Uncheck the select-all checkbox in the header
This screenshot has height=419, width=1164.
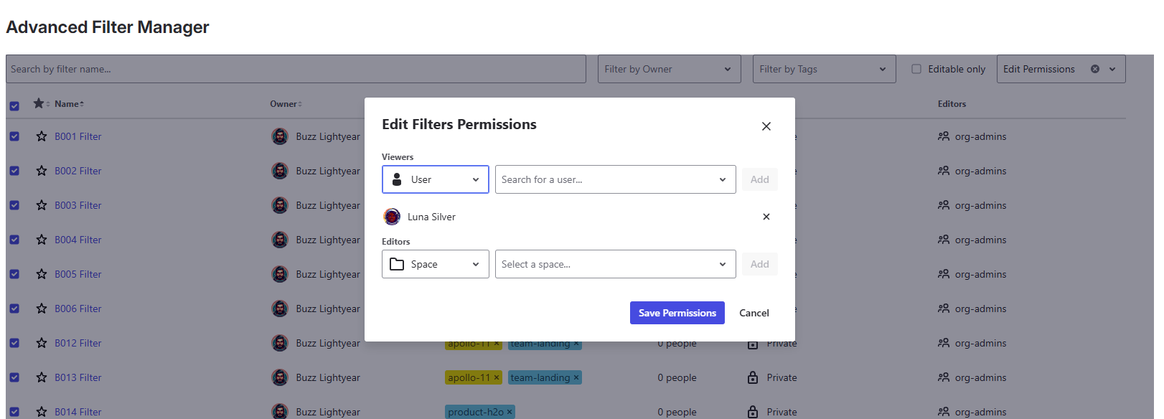[x=15, y=105]
